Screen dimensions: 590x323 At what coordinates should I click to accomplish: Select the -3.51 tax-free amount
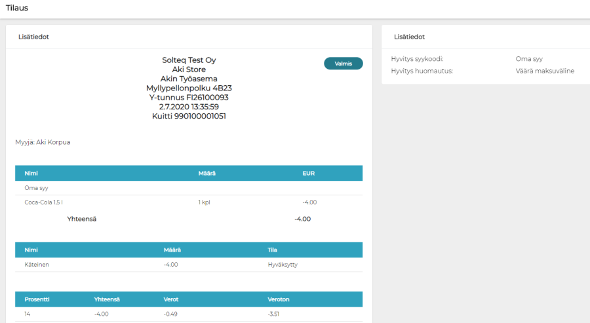pos(275,314)
